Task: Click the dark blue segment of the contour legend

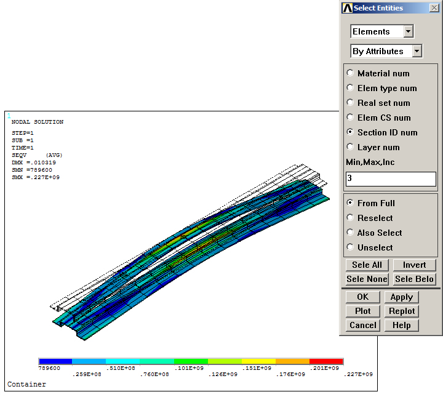Action: coord(55,362)
